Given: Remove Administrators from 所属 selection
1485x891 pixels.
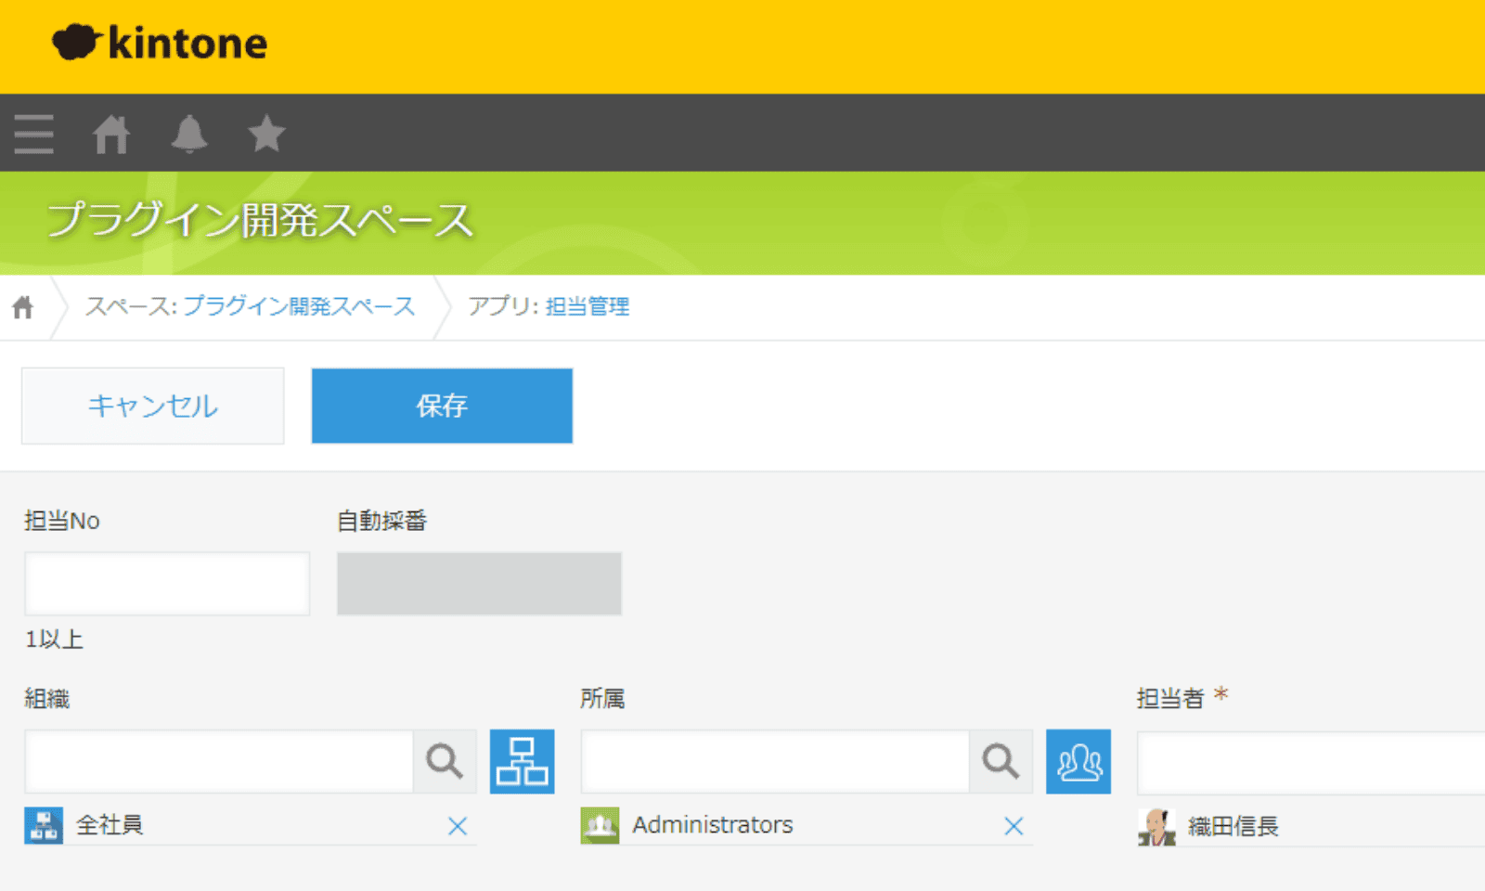Looking at the screenshot, I should 1014,826.
